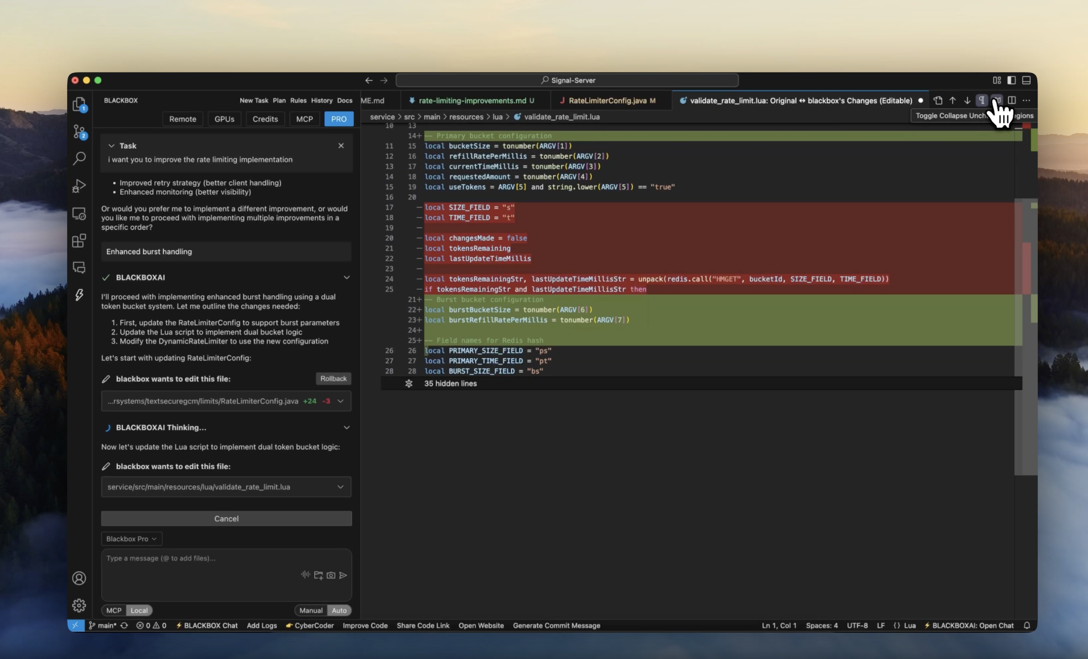The width and height of the screenshot is (1088, 659).
Task: Click the add folder icon in message box
Action: (x=319, y=575)
